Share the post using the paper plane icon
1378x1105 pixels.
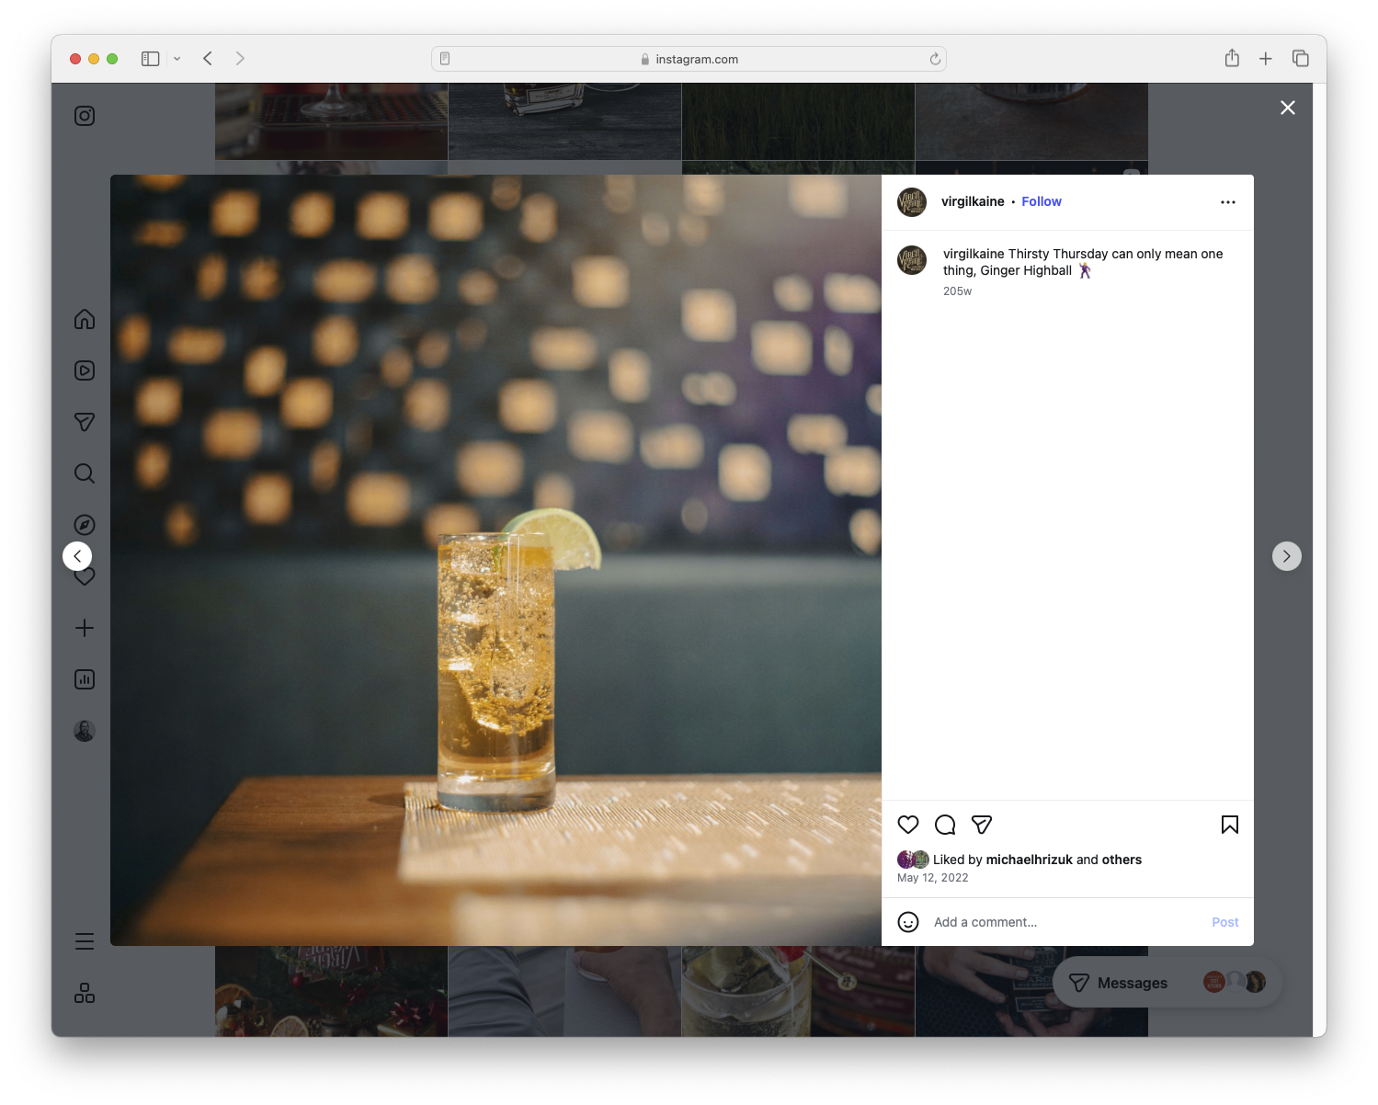pyautogui.click(x=982, y=825)
